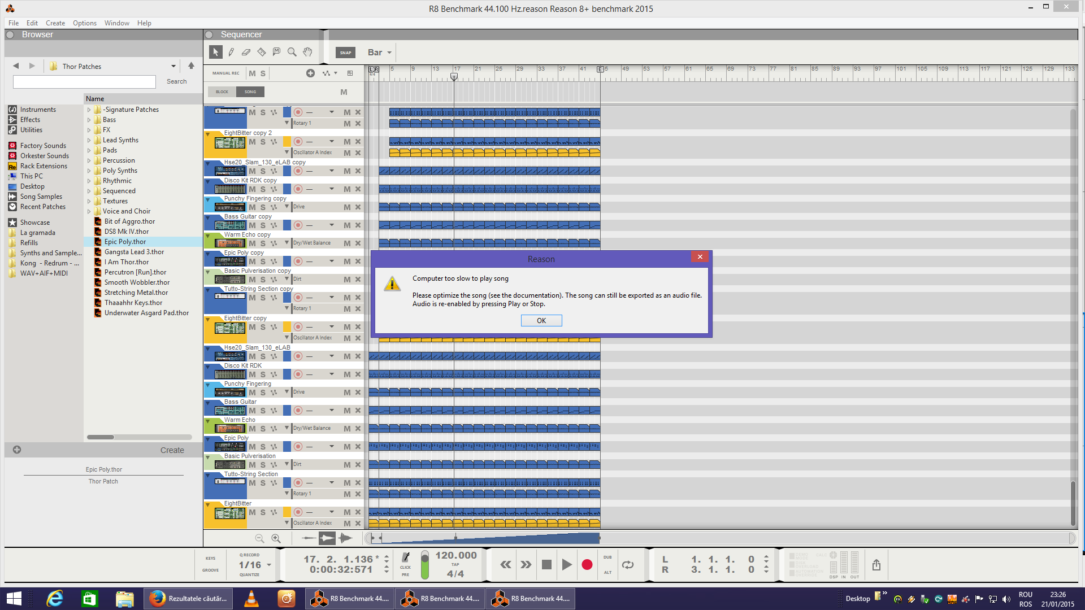Open the Help menu
This screenshot has height=610, width=1085.
[x=144, y=23]
